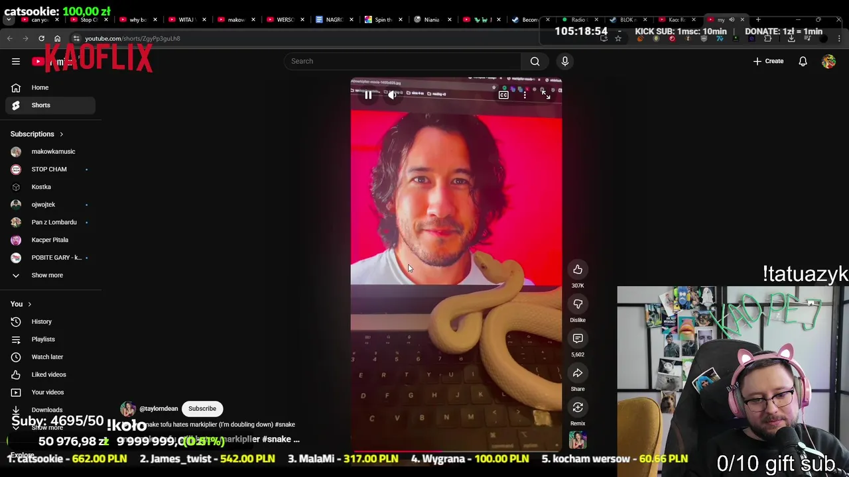
Task: Mute the Short's volume speaker icon
Action: coord(392,95)
